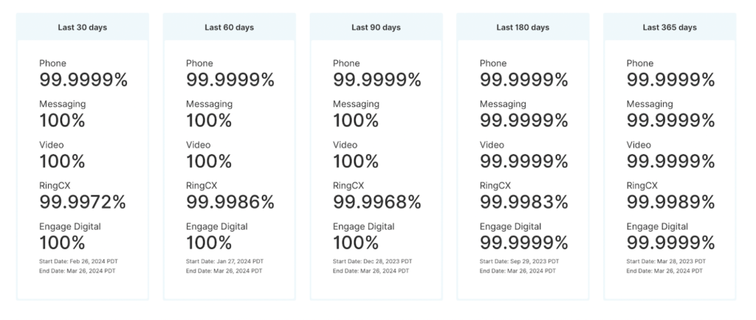Click the RingCX 99.9986% uptime value

coord(230,202)
